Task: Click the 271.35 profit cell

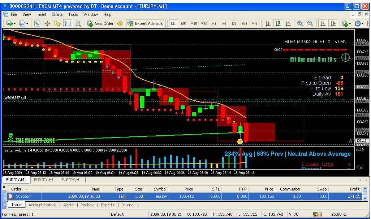Action: pos(345,196)
